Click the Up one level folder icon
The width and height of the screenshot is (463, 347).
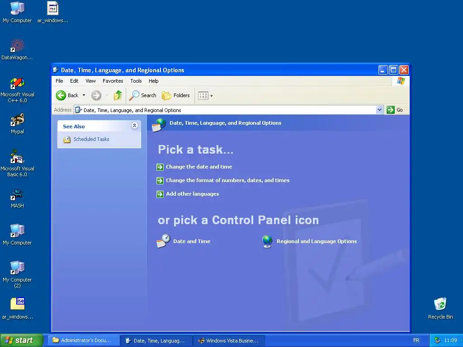point(118,95)
